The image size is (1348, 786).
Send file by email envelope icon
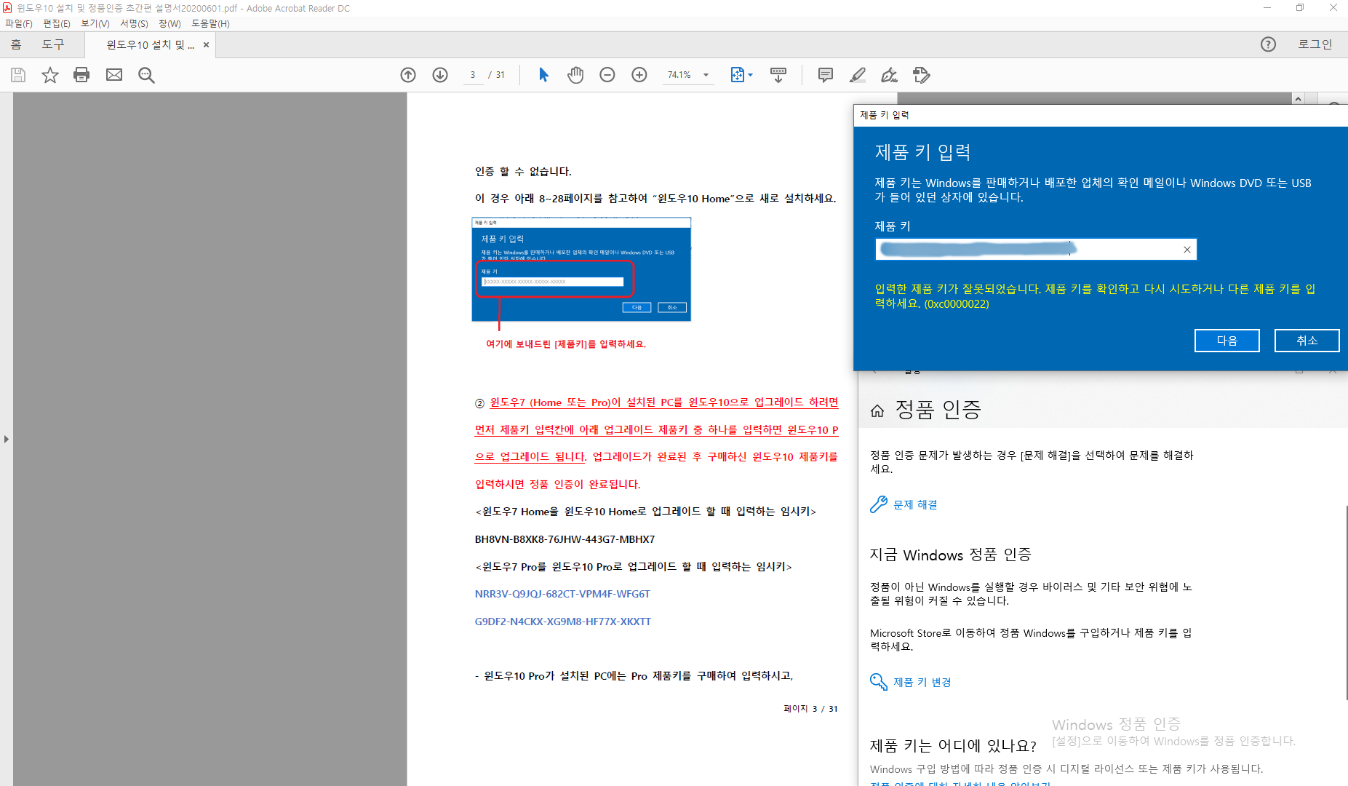point(114,75)
